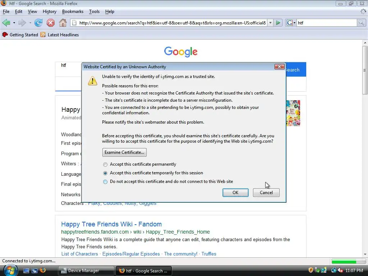Click the Google page search field with htf
368x276 pixels.
click(x=69, y=69)
